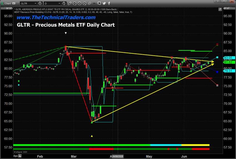Click the GLTR Aberdeen ETF study title line
236x159 pixels.
[x=66, y=9]
